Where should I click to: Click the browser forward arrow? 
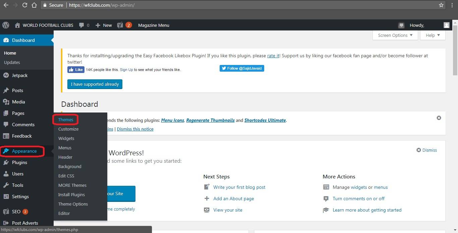click(x=15, y=5)
